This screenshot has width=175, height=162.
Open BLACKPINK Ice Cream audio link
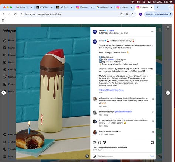pyautogui.click(x=114, y=33)
